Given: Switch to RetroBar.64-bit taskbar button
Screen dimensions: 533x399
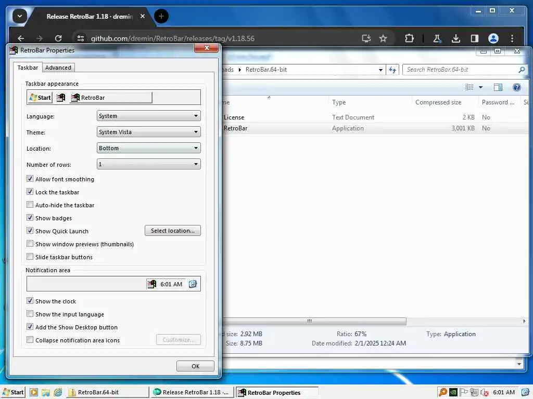Looking at the screenshot, I should click(x=107, y=392).
